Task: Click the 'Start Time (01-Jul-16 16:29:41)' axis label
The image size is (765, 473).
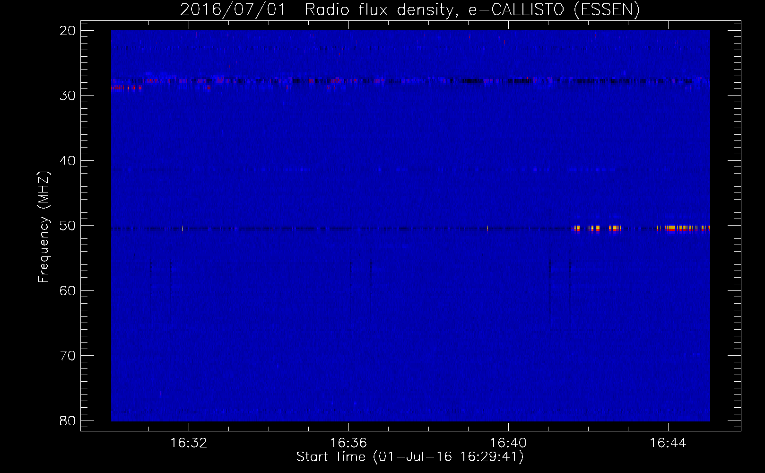Action: coord(410,457)
